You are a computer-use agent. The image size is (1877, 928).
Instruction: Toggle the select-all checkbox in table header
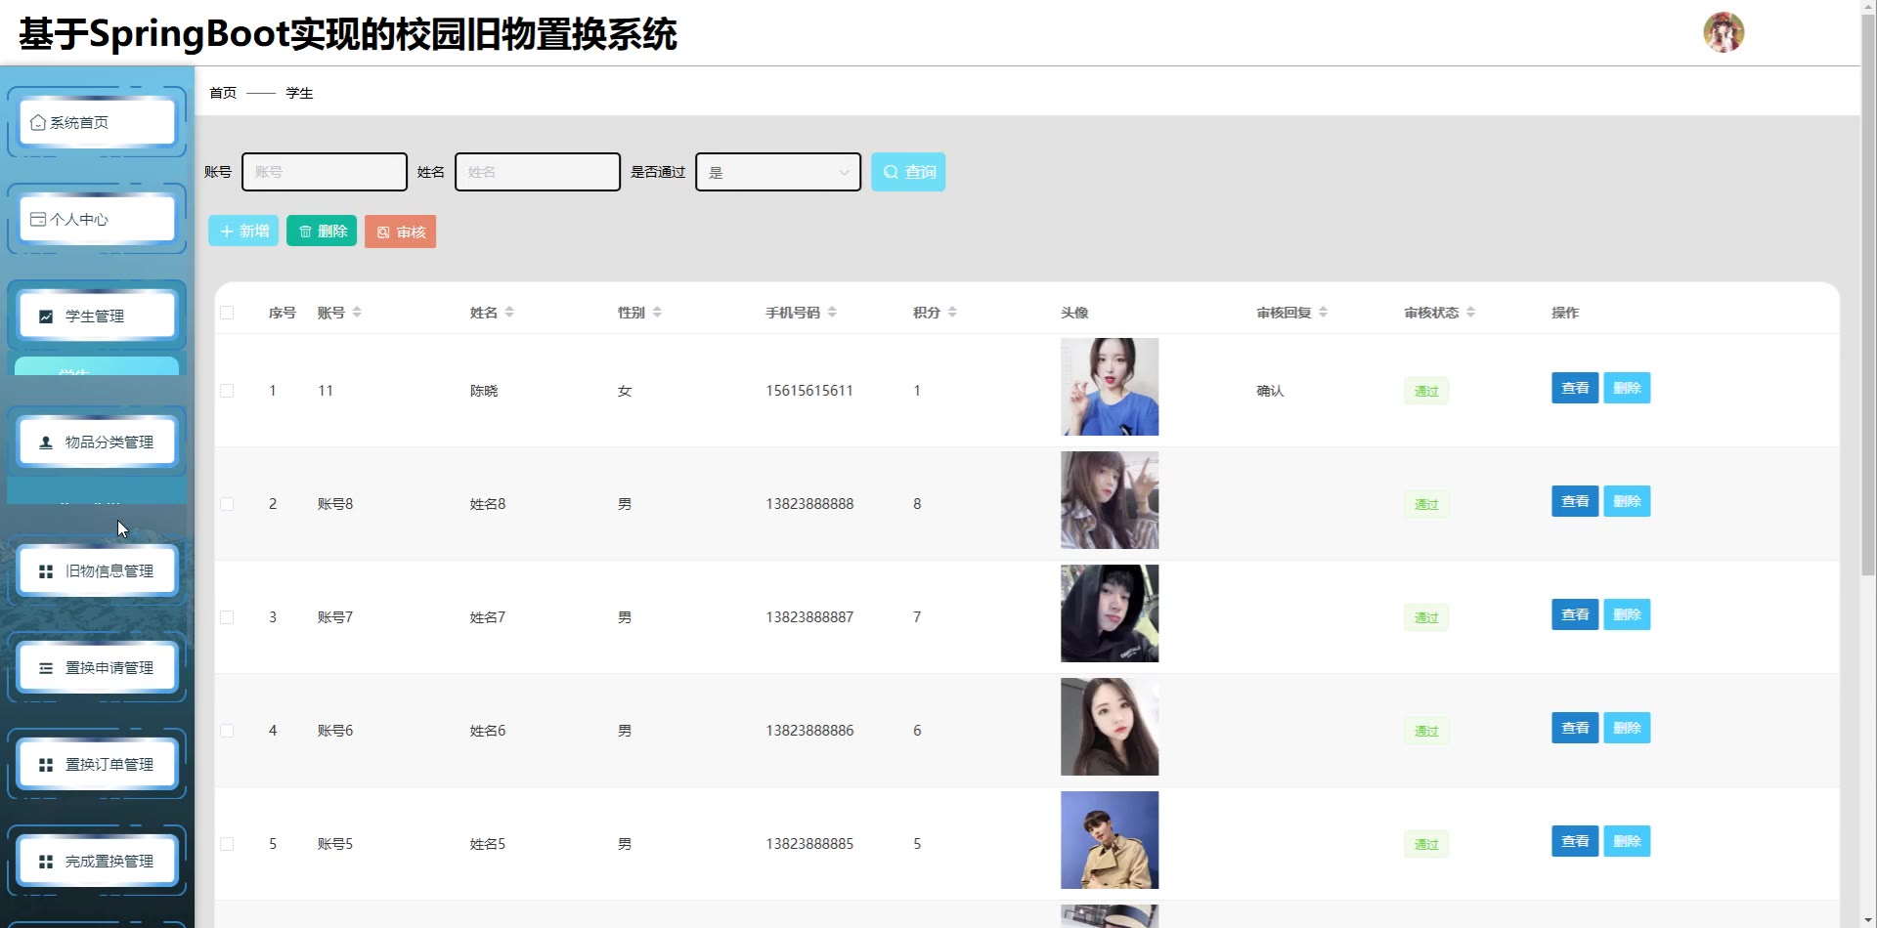[227, 313]
